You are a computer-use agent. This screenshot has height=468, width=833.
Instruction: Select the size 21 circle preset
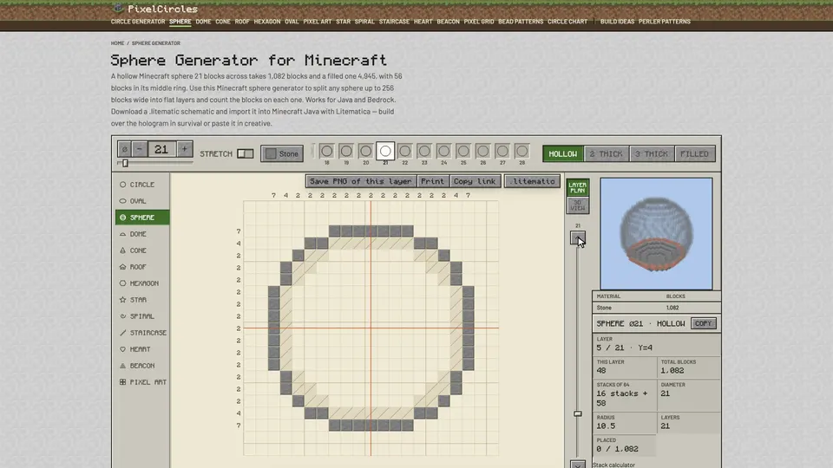point(385,151)
